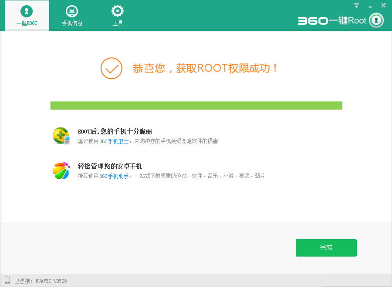Click the 轻松管理您的安卓手机 heading
392x287 pixels.
(110, 166)
